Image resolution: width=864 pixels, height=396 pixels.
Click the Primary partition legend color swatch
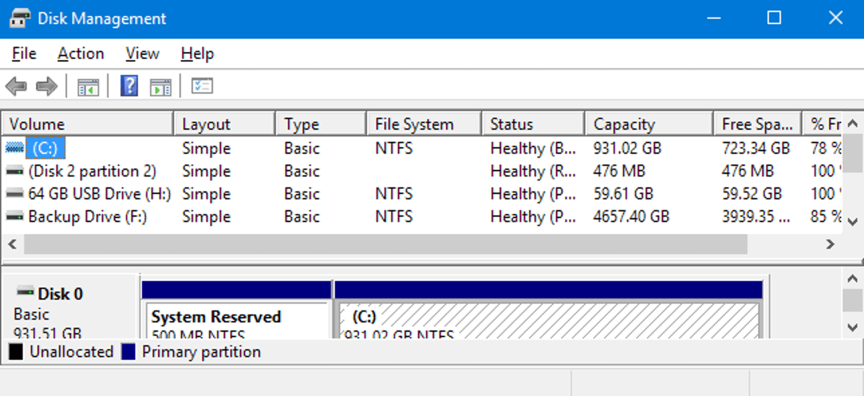coord(129,352)
